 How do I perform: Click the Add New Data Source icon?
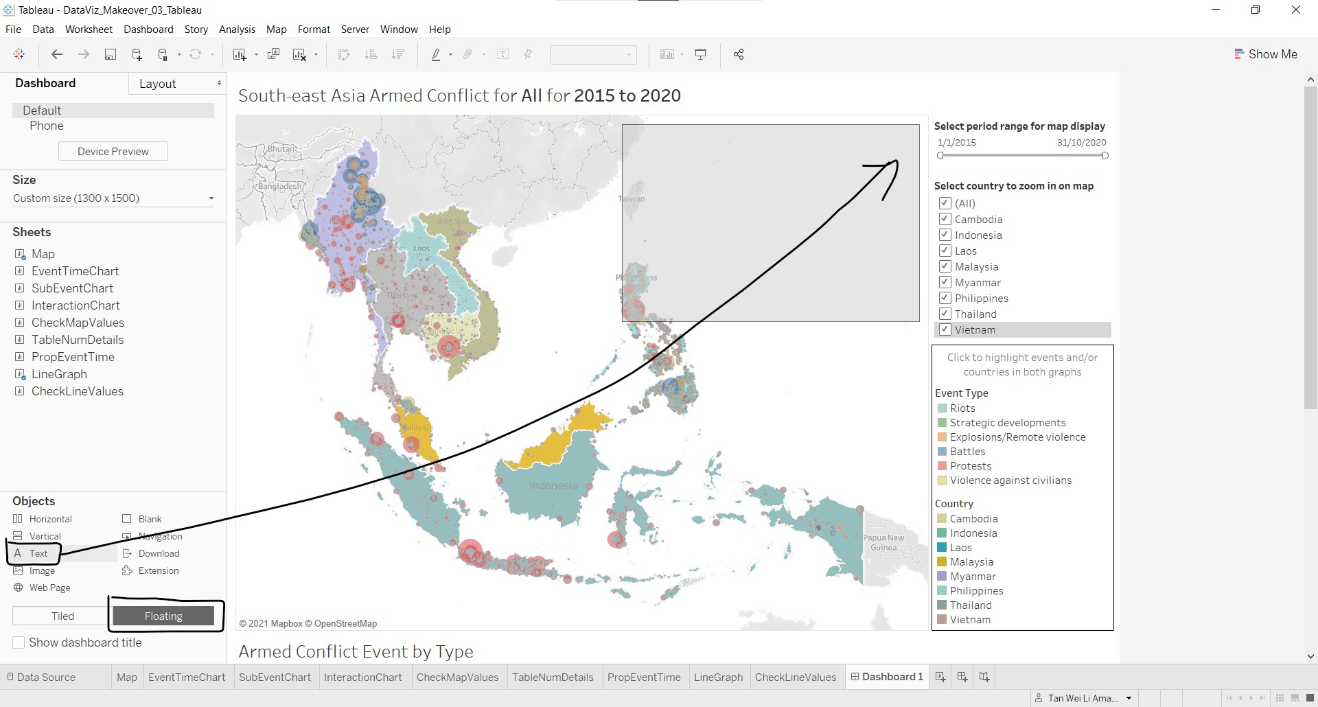pyautogui.click(x=137, y=55)
